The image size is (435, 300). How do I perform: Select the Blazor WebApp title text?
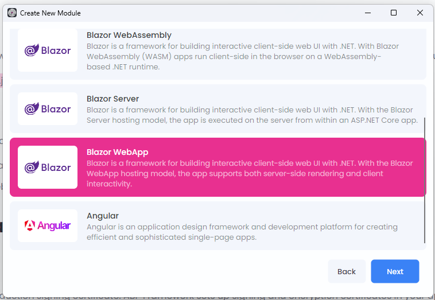point(117,152)
